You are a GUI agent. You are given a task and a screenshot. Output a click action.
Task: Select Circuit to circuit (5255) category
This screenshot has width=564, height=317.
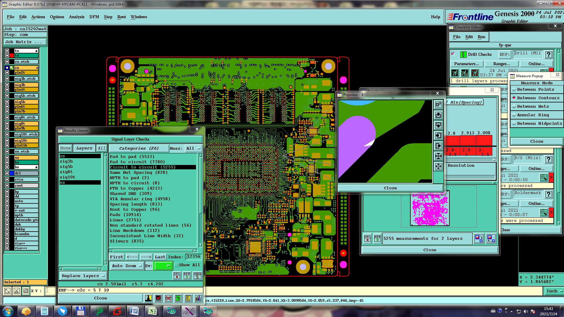point(152,167)
